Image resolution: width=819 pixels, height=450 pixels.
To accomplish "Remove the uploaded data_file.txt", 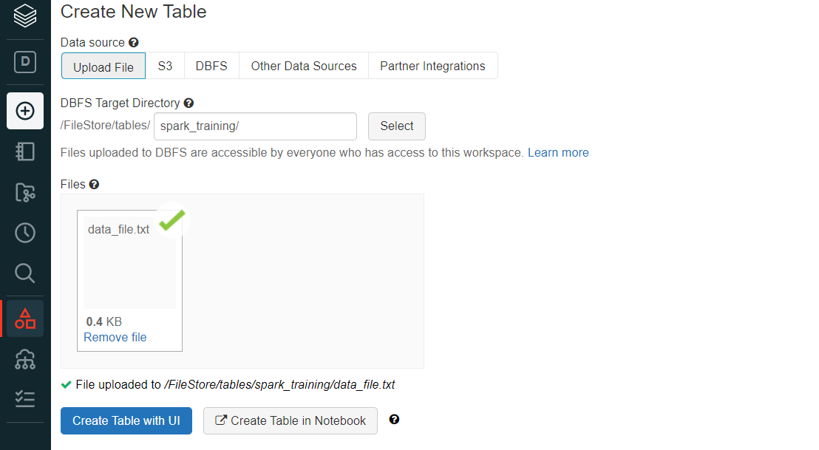I will pos(115,337).
